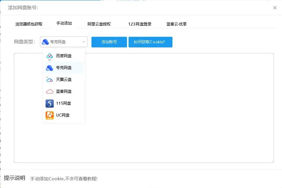Select the 115网盘 option
This screenshot has height=188, width=282.
pos(64,103)
